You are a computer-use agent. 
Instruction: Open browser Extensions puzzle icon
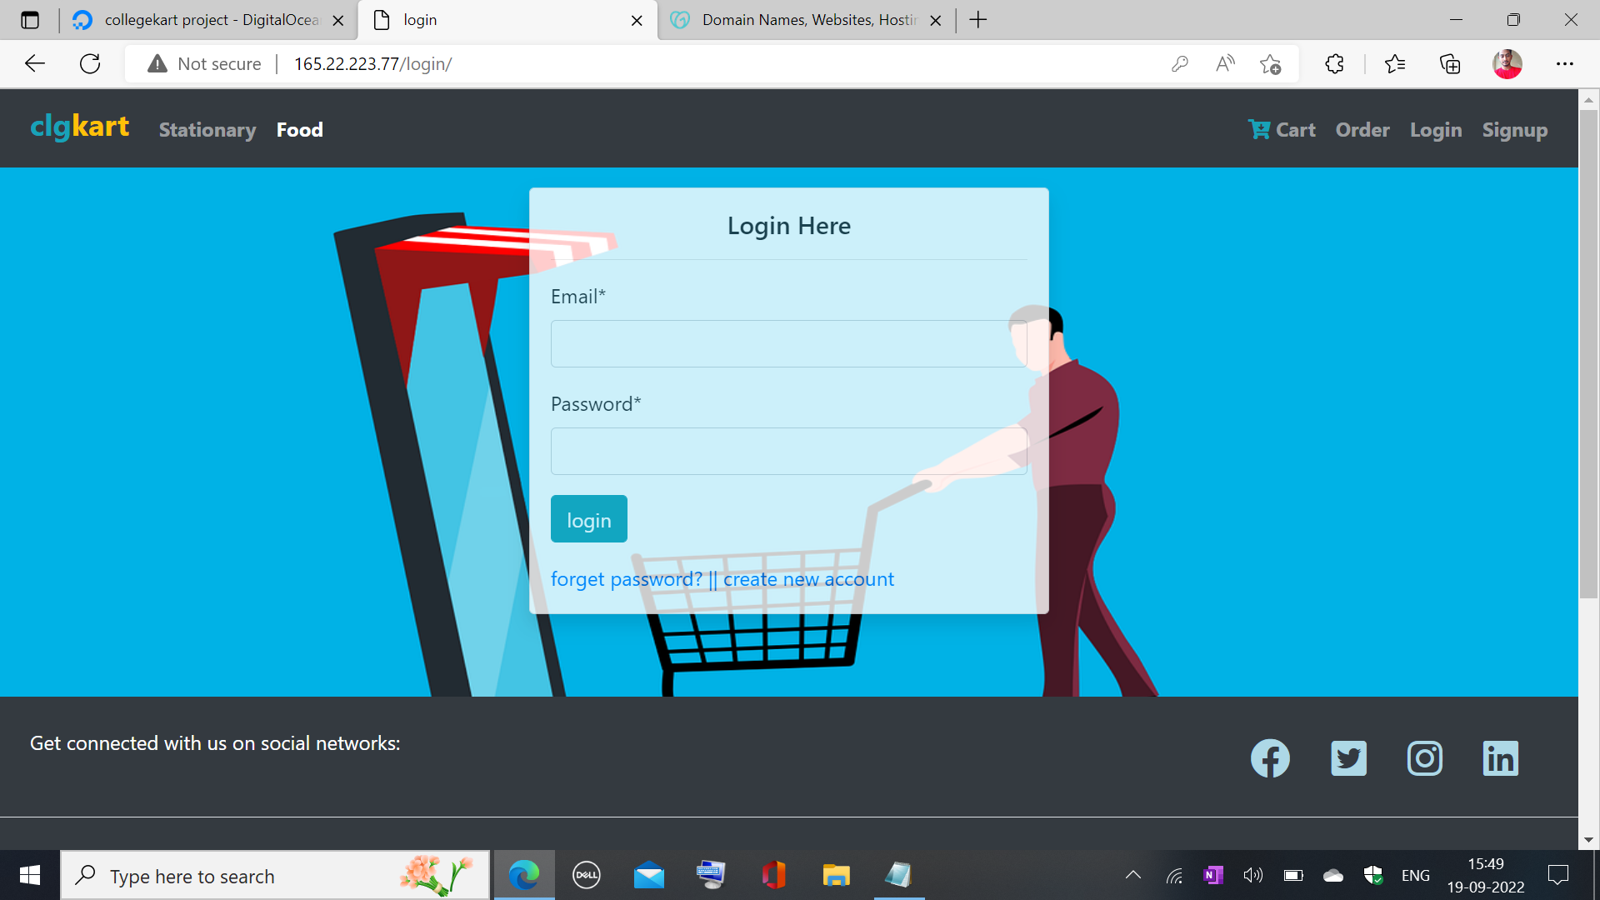pos(1334,64)
